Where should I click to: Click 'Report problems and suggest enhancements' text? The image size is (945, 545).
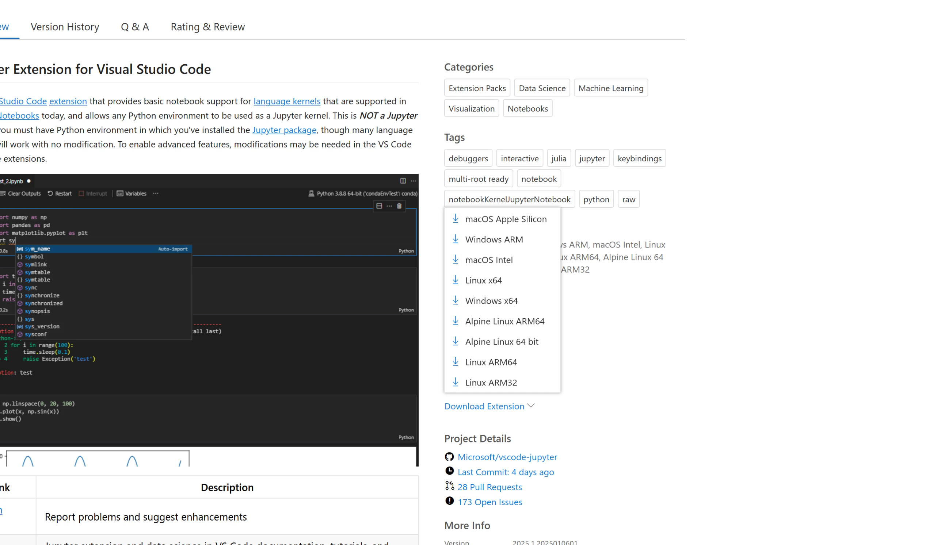pyautogui.click(x=146, y=517)
